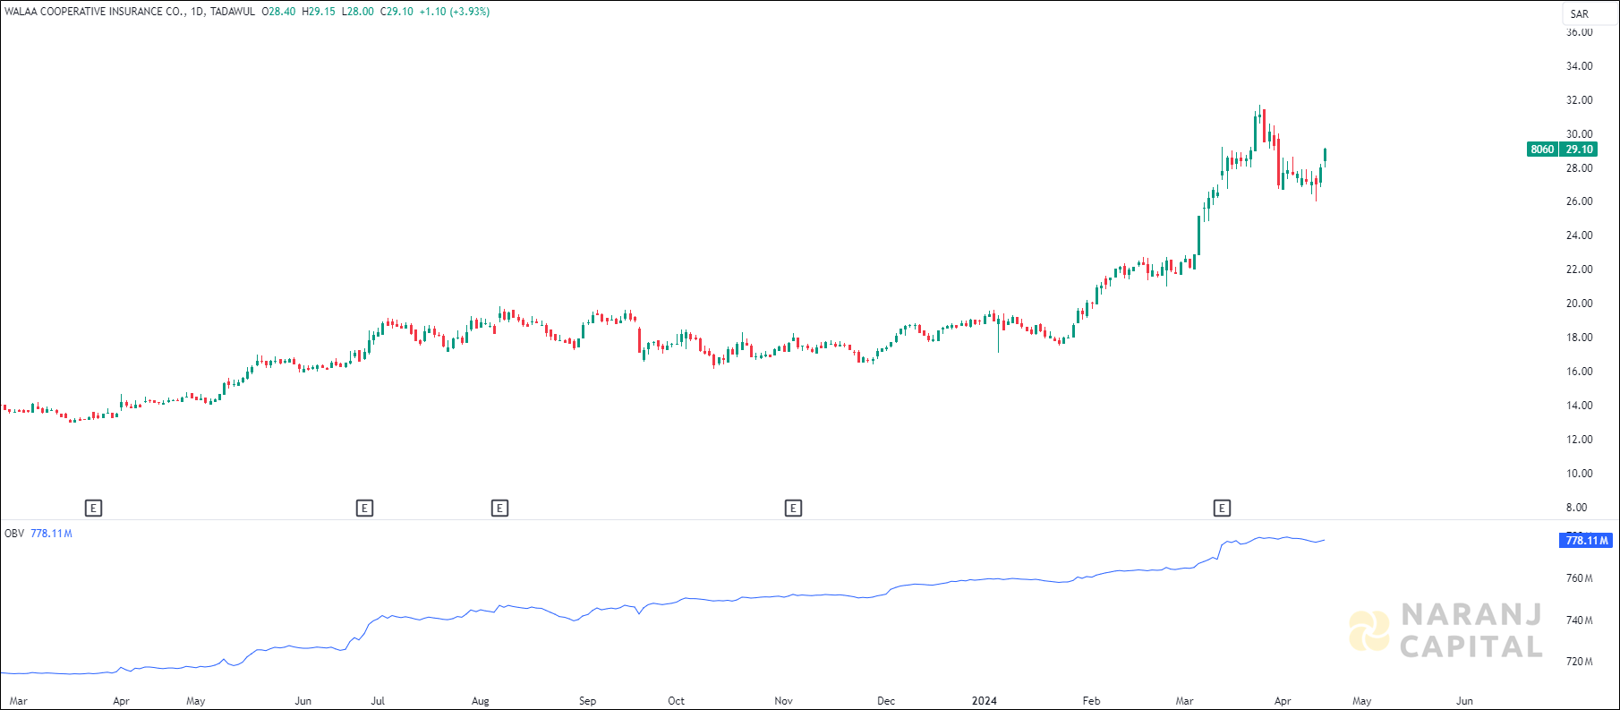Click the 22.00 price axis label
This screenshot has height=710, width=1620.
[x=1579, y=269]
